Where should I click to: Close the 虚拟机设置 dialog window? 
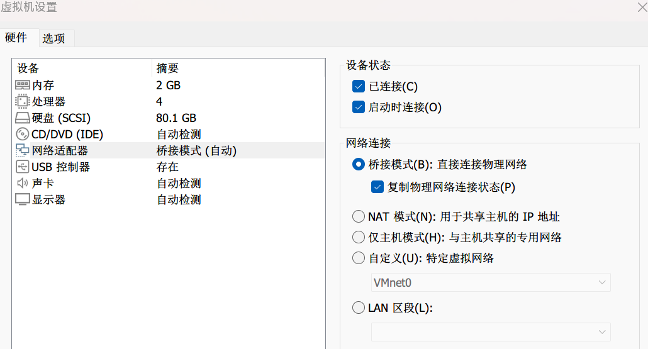point(642,7)
